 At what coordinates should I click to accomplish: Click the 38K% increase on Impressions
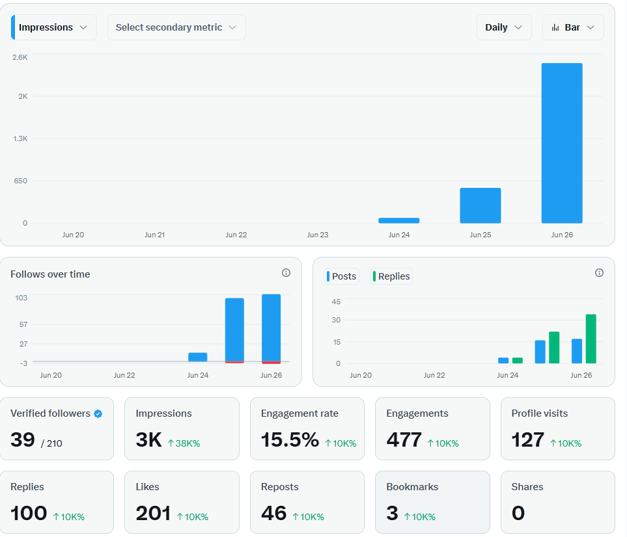pyautogui.click(x=184, y=443)
